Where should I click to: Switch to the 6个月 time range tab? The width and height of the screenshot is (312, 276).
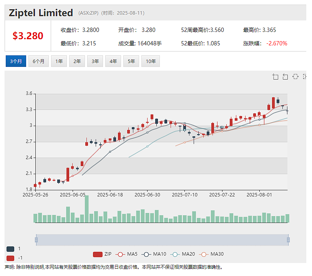pyautogui.click(x=38, y=61)
